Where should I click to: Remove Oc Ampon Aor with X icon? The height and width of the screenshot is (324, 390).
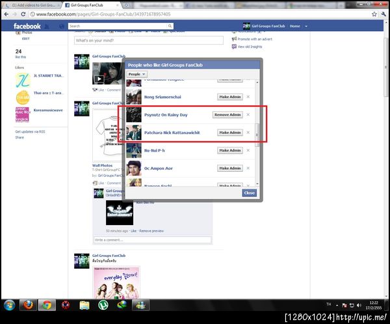248,169
